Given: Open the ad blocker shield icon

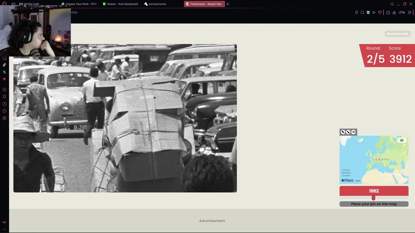Looking at the screenshot, I should pos(368,12).
